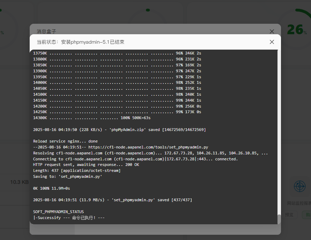
Task: Select the 13750K download progress line
Action: [117, 53]
